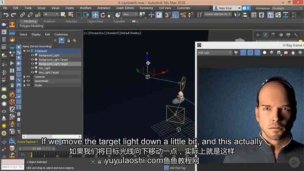Viewport: 304px width, 171px height.
Task: Select the Select and Link chain tool
Action: [x=22, y=15]
